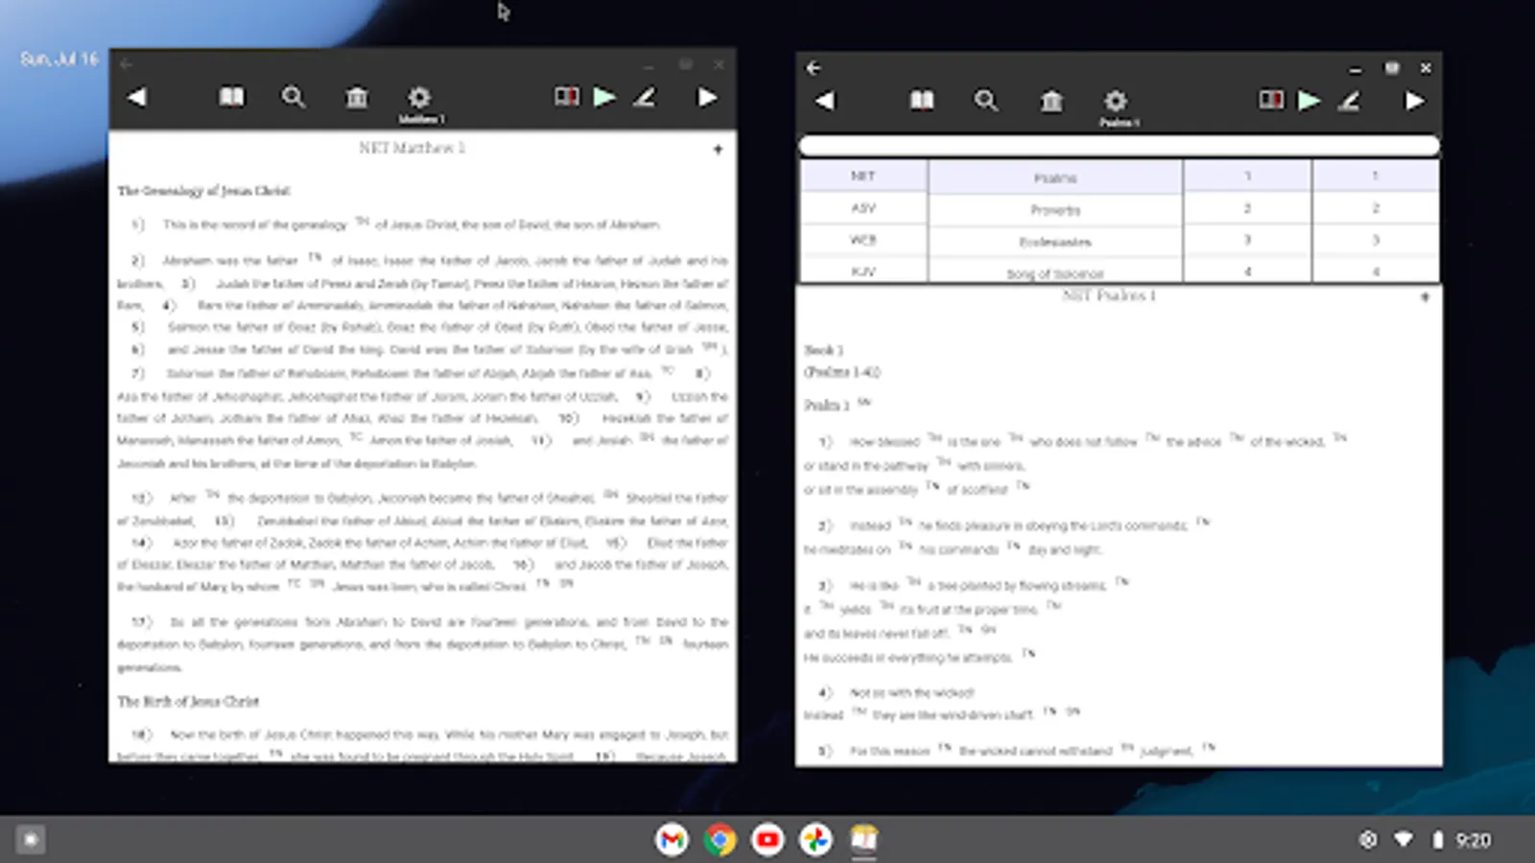This screenshot has height=863, width=1535.
Task: Click the cross marker beside NET Psalms 1
Action: 1425,297
